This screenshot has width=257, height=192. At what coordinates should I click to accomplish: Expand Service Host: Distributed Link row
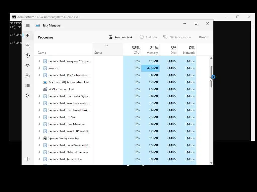39,110
